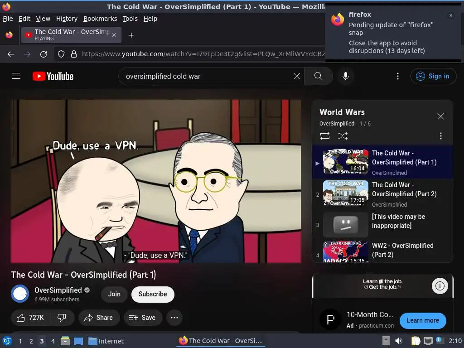Viewport: 464px width, 348px height.
Task: Click the video player to pause
Action: (156, 181)
